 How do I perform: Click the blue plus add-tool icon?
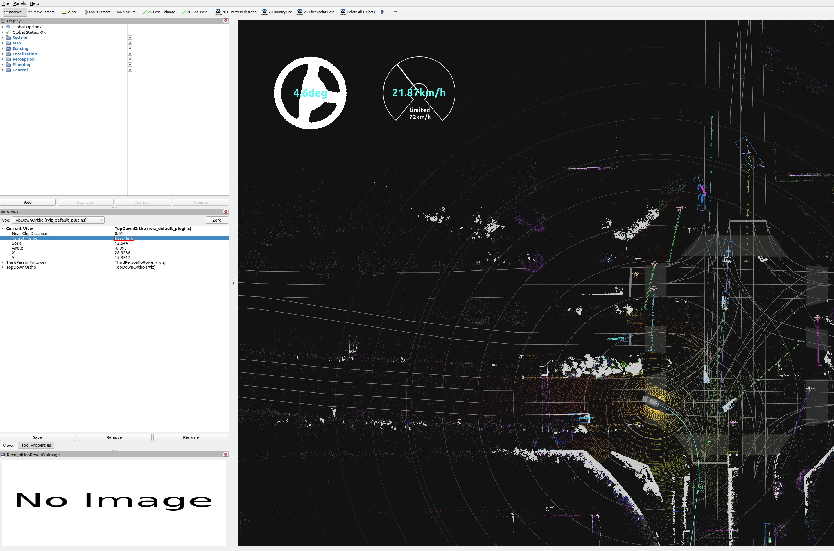tap(382, 12)
